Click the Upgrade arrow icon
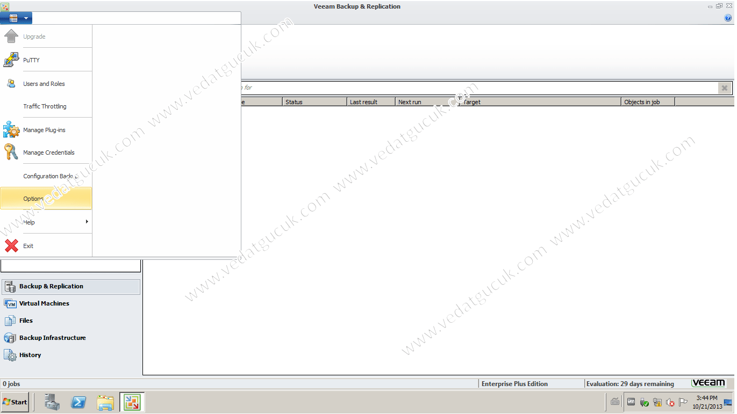Viewport: 737px width, 414px height. coord(11,37)
